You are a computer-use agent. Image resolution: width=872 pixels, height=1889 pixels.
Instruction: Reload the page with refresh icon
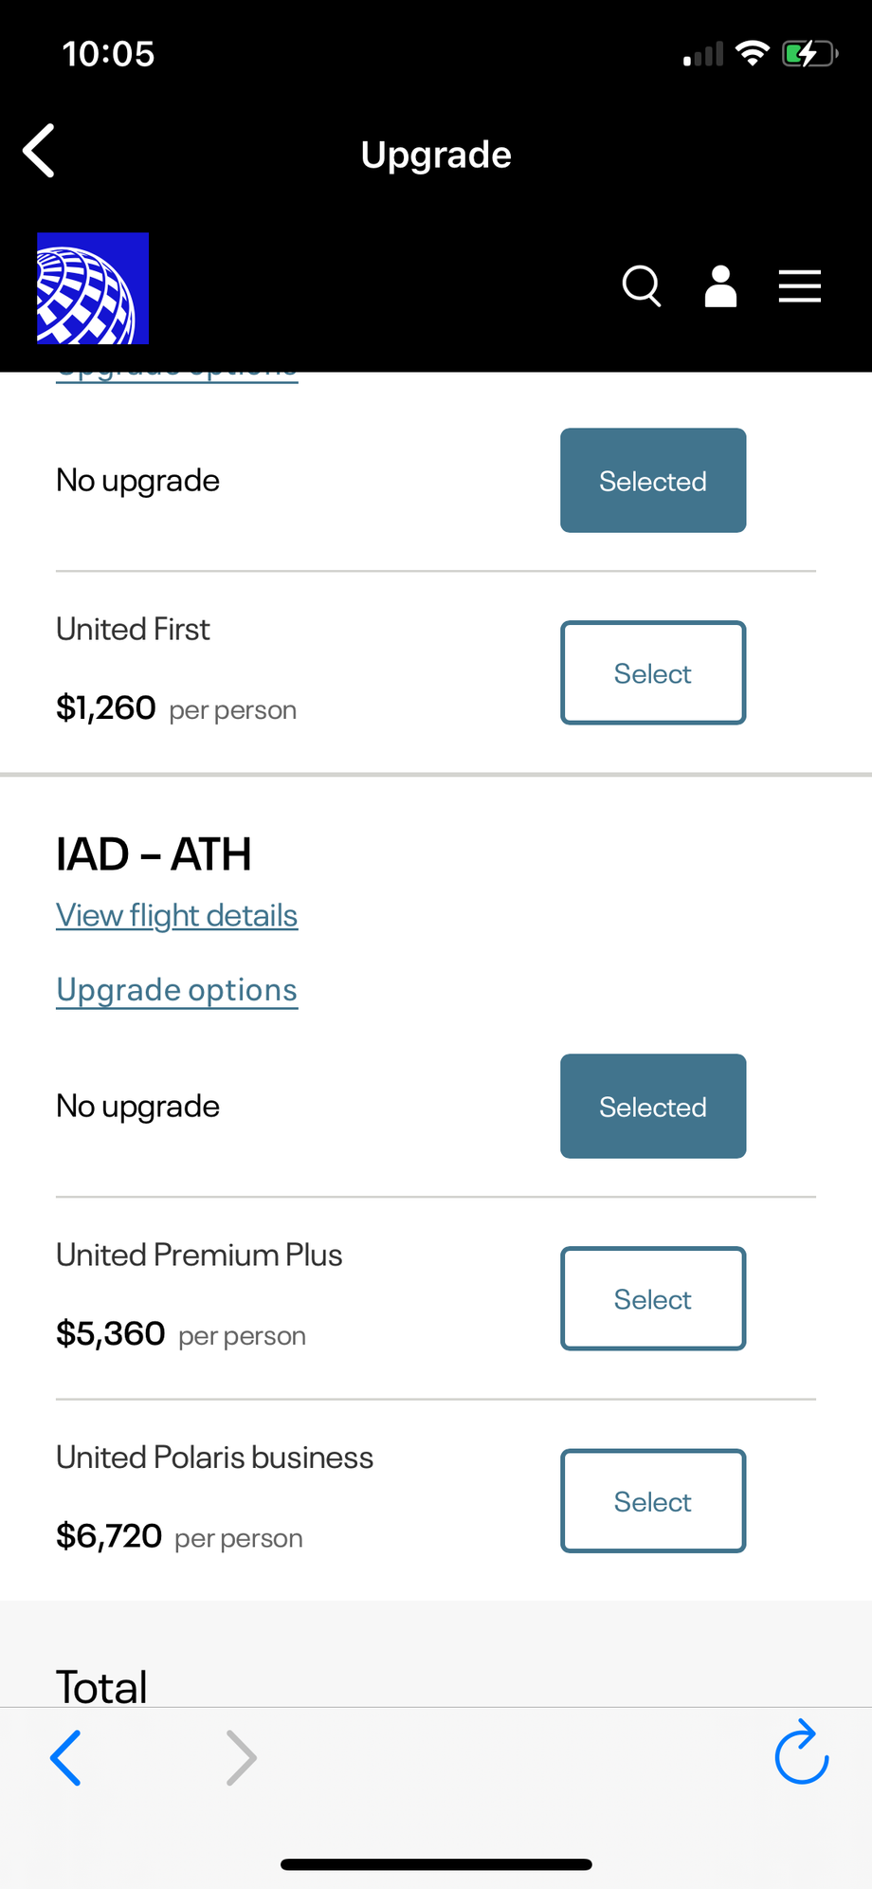coord(802,1752)
